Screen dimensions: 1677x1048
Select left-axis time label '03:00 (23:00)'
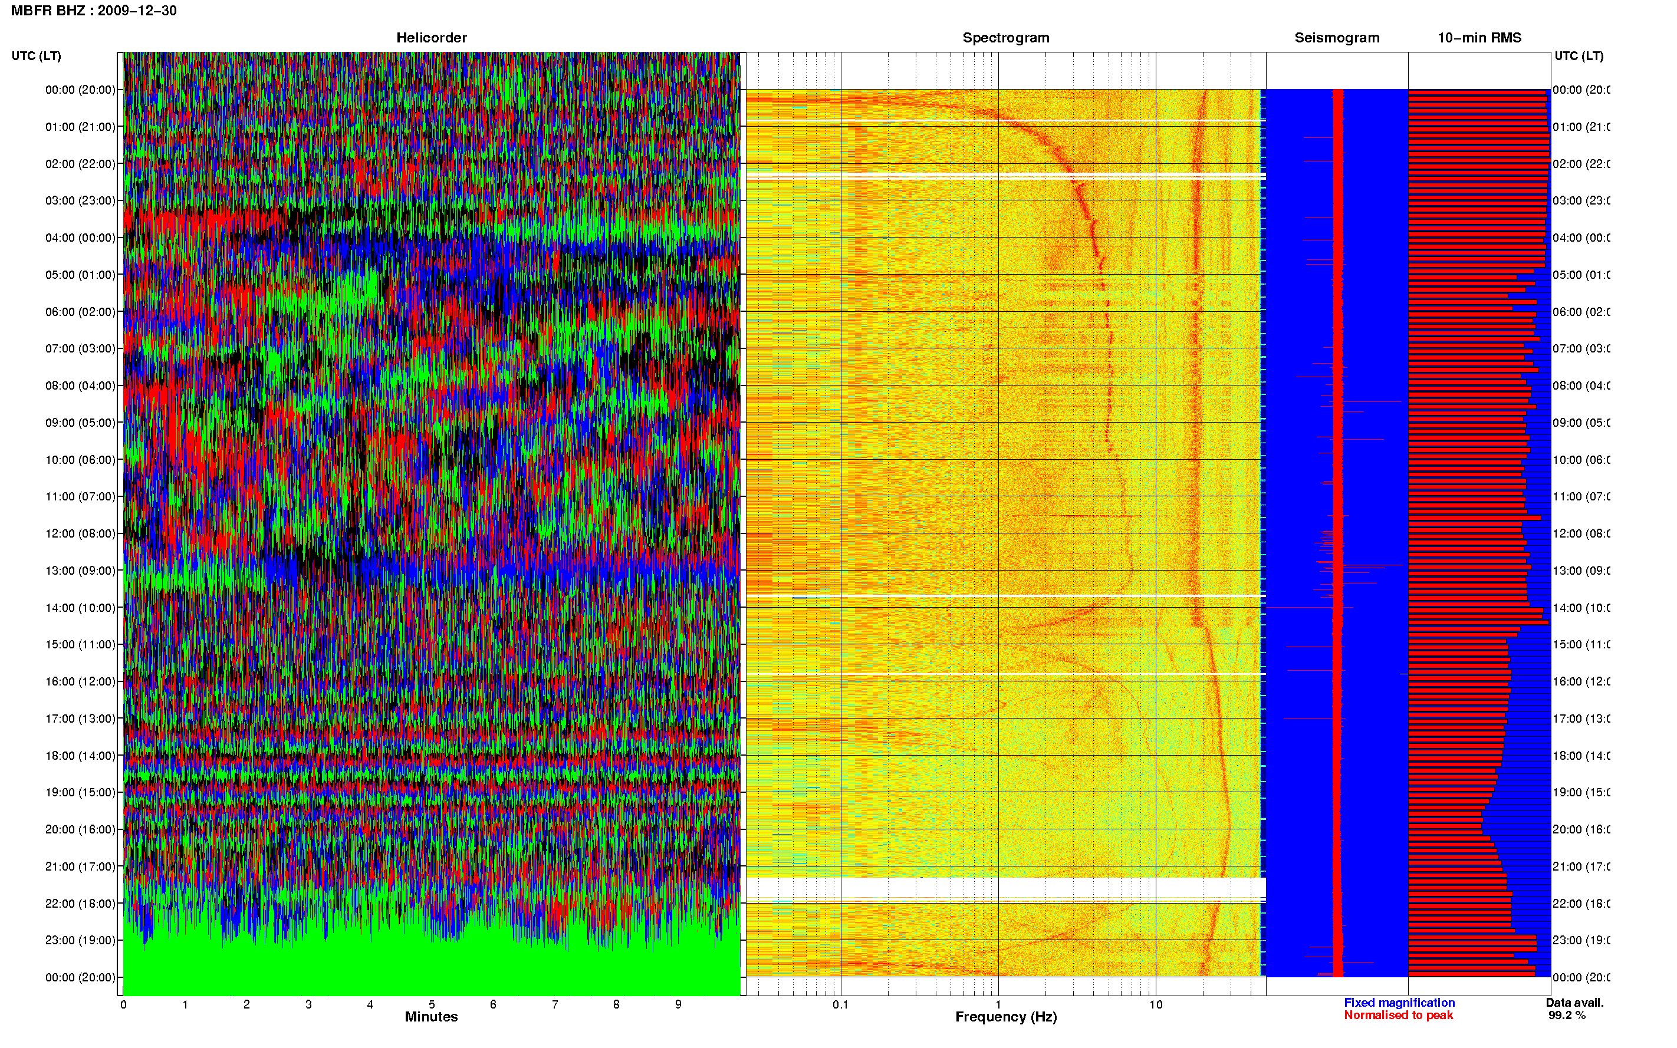[80, 200]
